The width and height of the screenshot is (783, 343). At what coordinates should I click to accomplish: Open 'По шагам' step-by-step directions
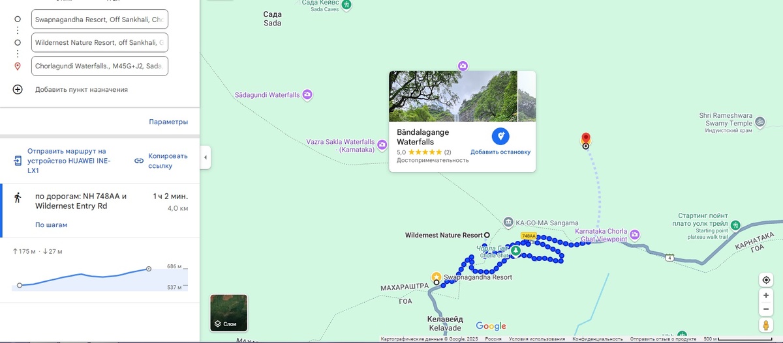click(x=51, y=225)
